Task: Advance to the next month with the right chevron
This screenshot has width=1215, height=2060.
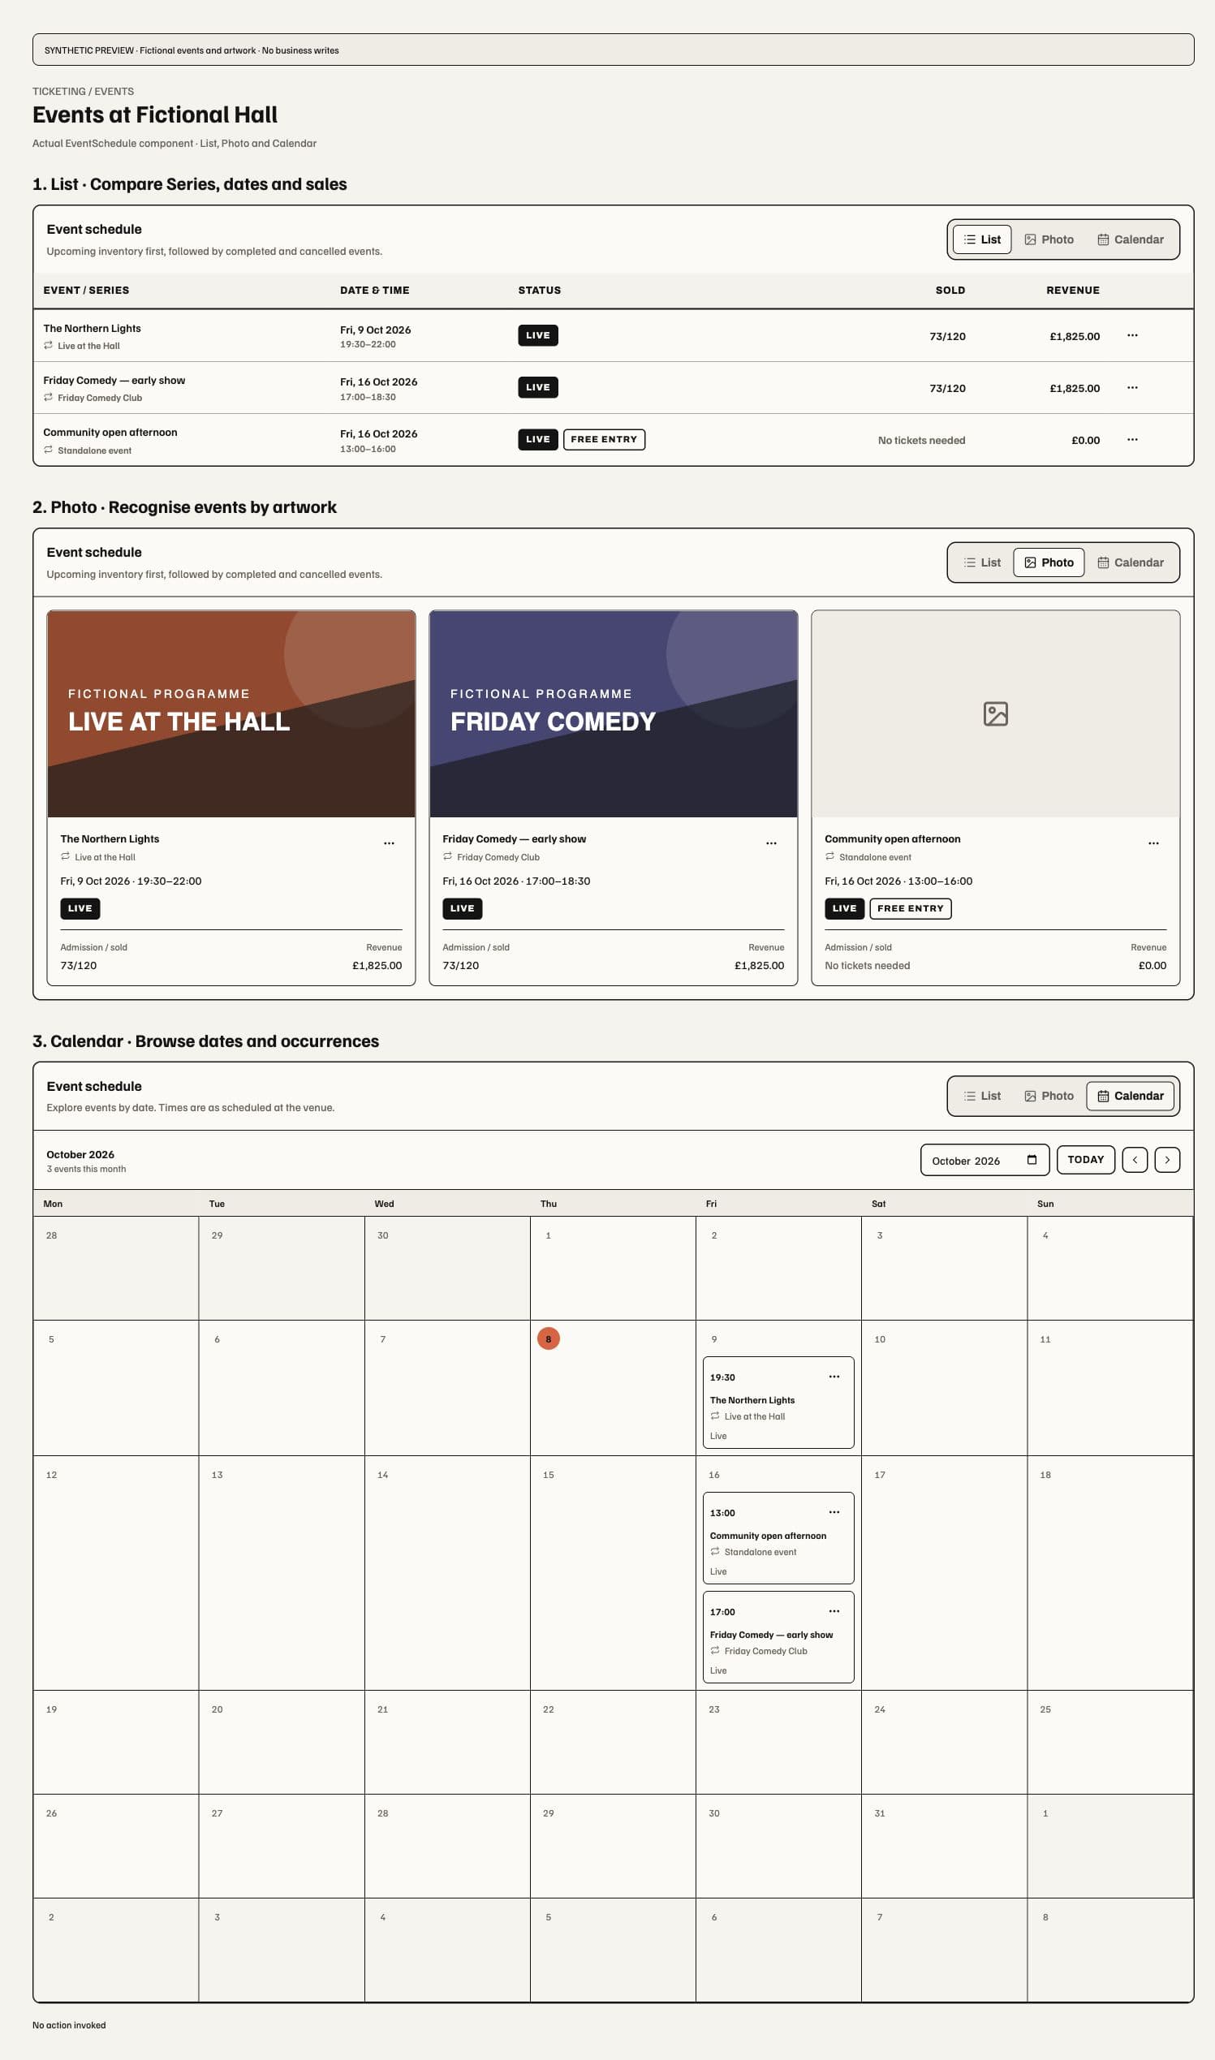Action: tap(1166, 1159)
